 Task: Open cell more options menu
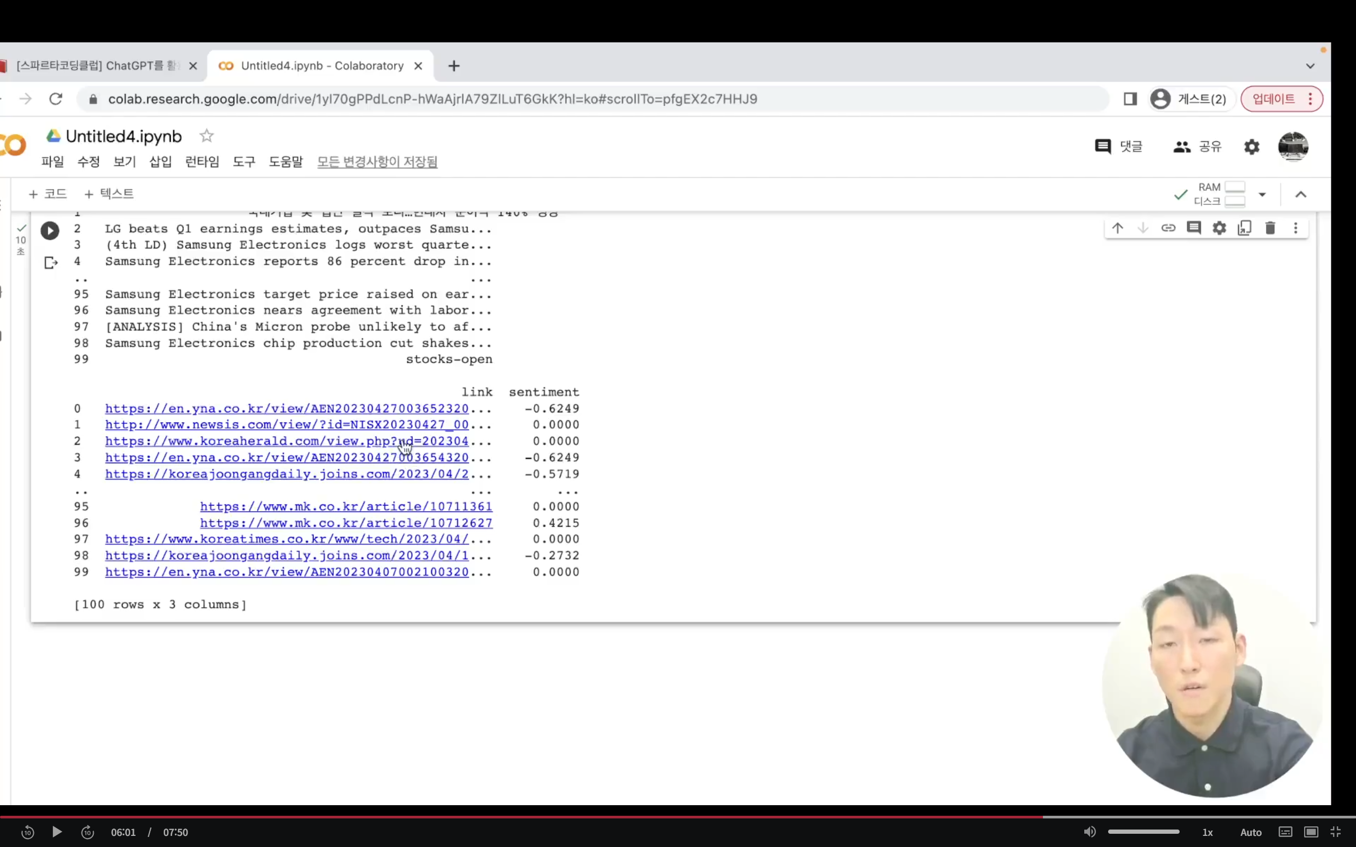pos(1296,228)
